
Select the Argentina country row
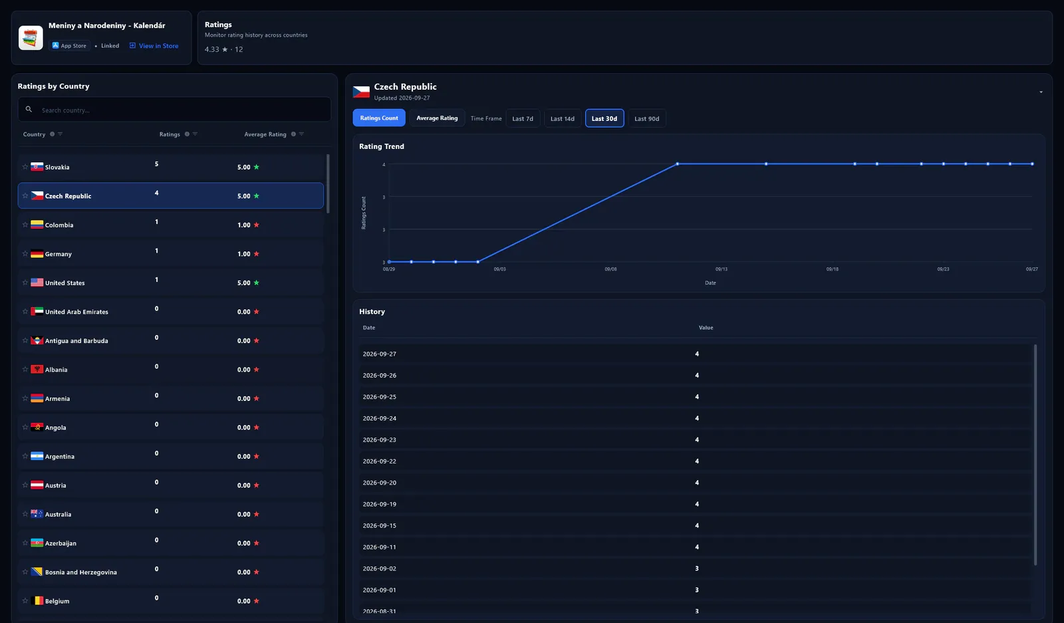tap(171, 456)
